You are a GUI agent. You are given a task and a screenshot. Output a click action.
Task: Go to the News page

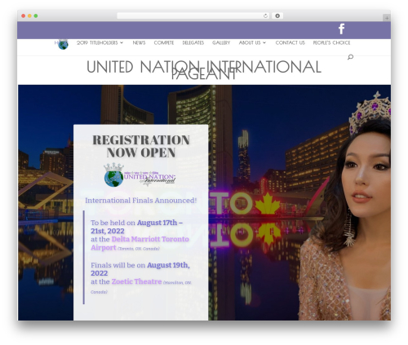tap(139, 42)
